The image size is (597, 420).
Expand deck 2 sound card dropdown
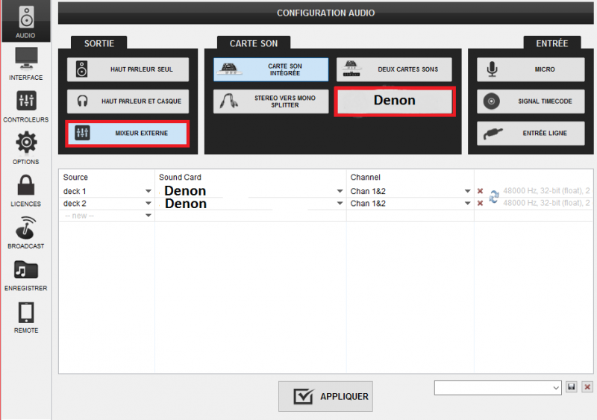pyautogui.click(x=340, y=204)
